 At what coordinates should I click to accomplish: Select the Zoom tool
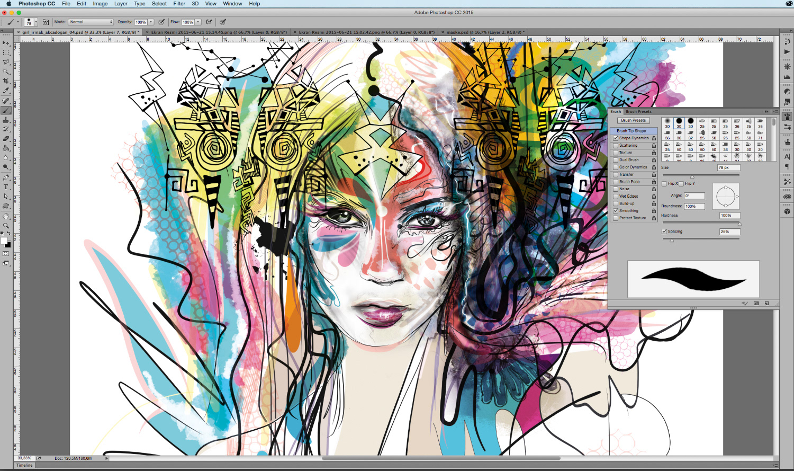pos(6,226)
